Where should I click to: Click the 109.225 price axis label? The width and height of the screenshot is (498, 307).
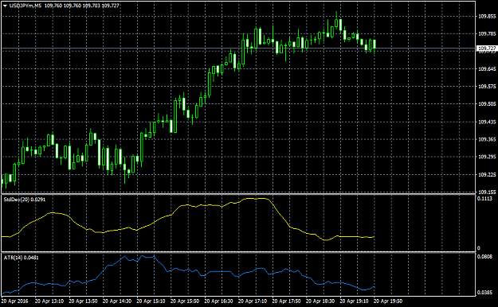point(487,174)
